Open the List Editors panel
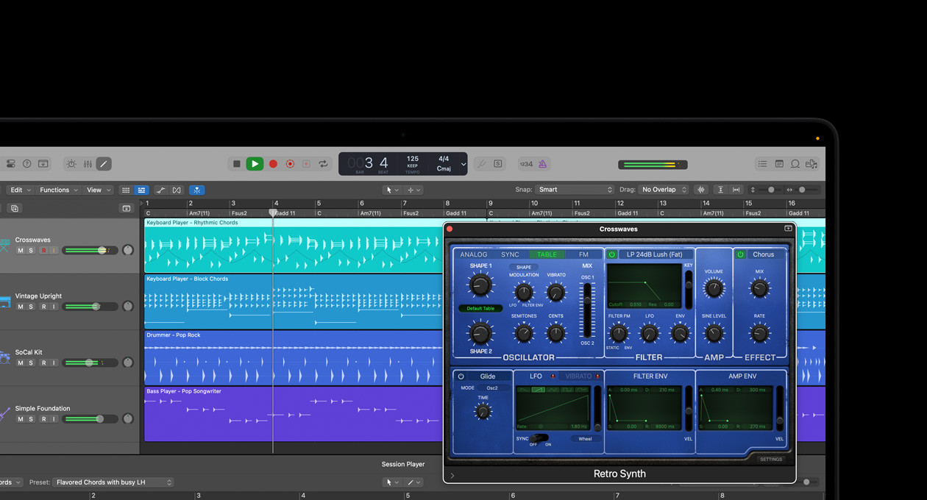This screenshot has height=500, width=927. tap(762, 164)
